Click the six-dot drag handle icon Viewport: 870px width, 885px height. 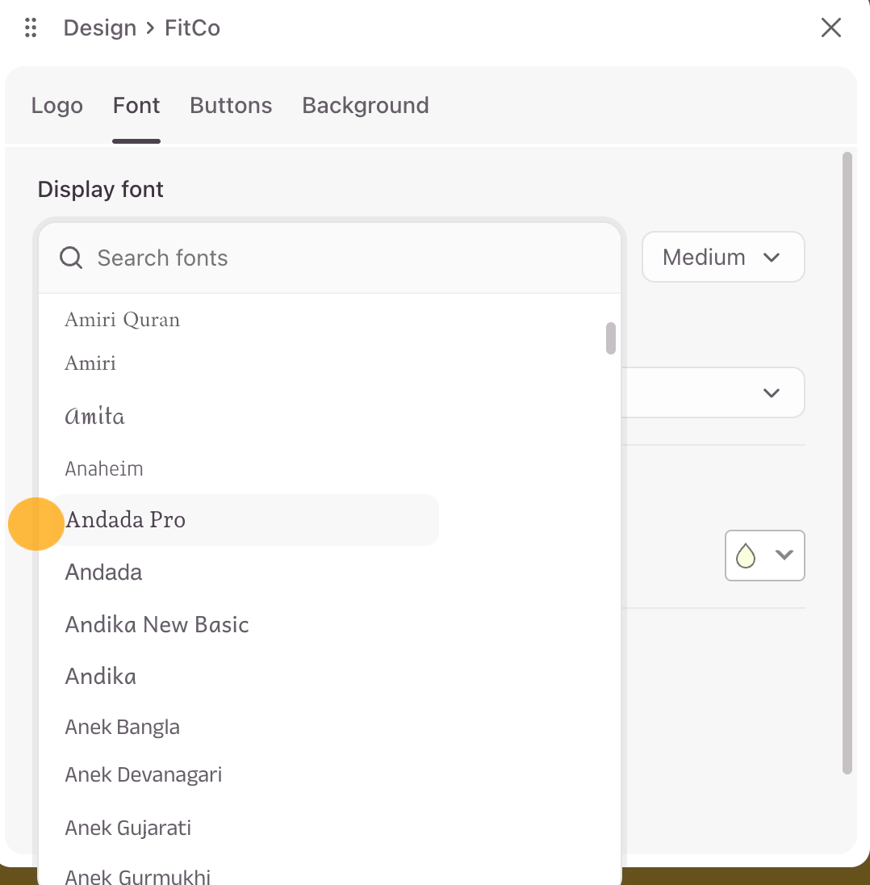pyautogui.click(x=31, y=27)
